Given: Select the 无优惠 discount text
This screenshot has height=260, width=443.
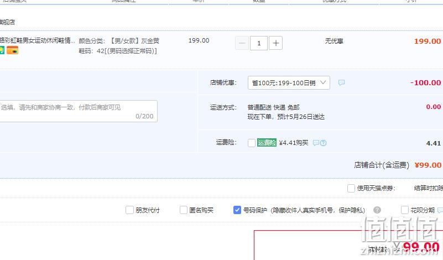Looking at the screenshot, I should click(x=334, y=41).
